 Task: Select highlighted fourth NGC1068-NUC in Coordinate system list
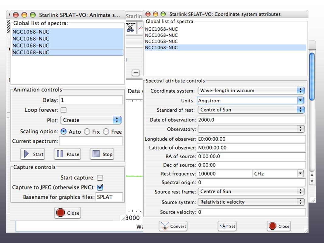tap(225, 47)
